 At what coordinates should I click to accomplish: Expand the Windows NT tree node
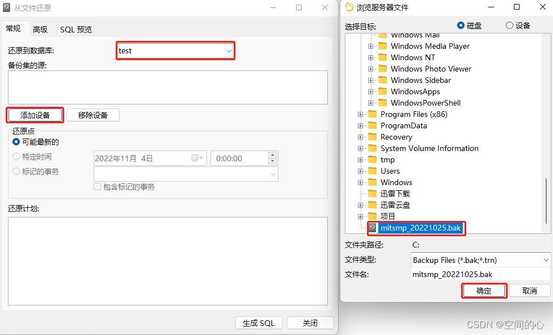click(370, 57)
